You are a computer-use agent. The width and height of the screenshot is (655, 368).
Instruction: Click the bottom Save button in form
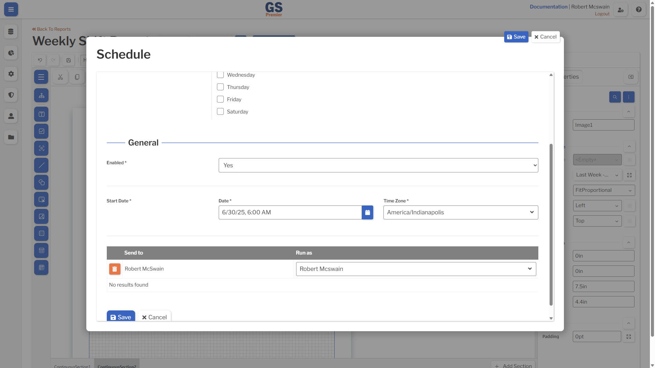pyautogui.click(x=121, y=317)
